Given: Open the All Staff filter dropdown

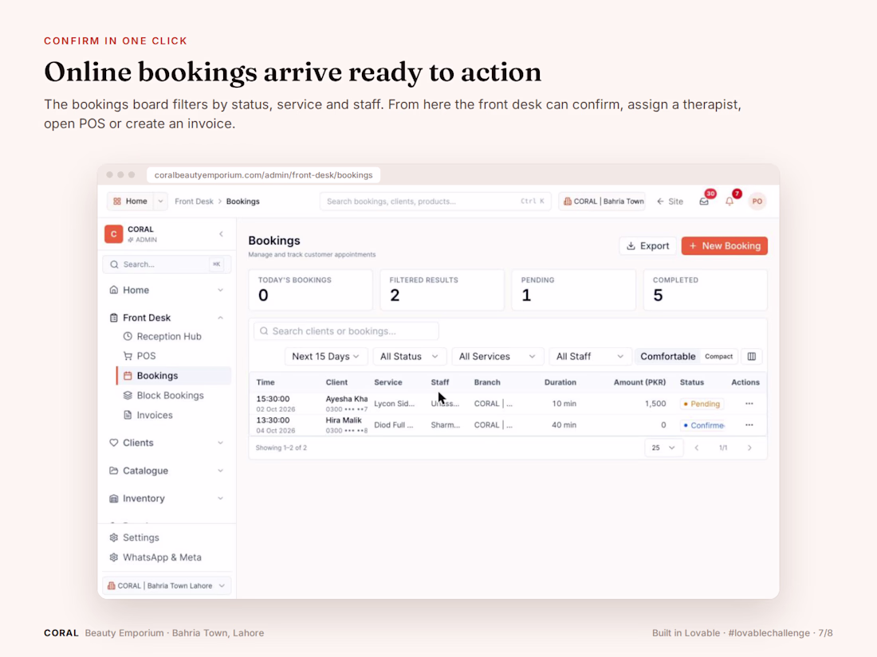Looking at the screenshot, I should coord(589,357).
